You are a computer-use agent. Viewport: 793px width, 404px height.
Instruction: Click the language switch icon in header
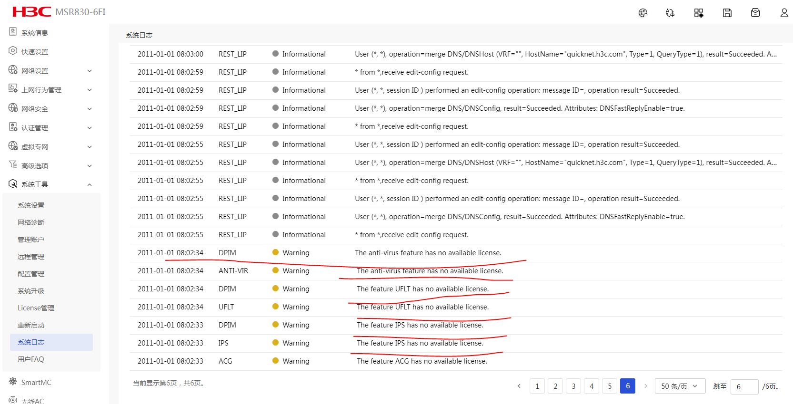(x=670, y=13)
